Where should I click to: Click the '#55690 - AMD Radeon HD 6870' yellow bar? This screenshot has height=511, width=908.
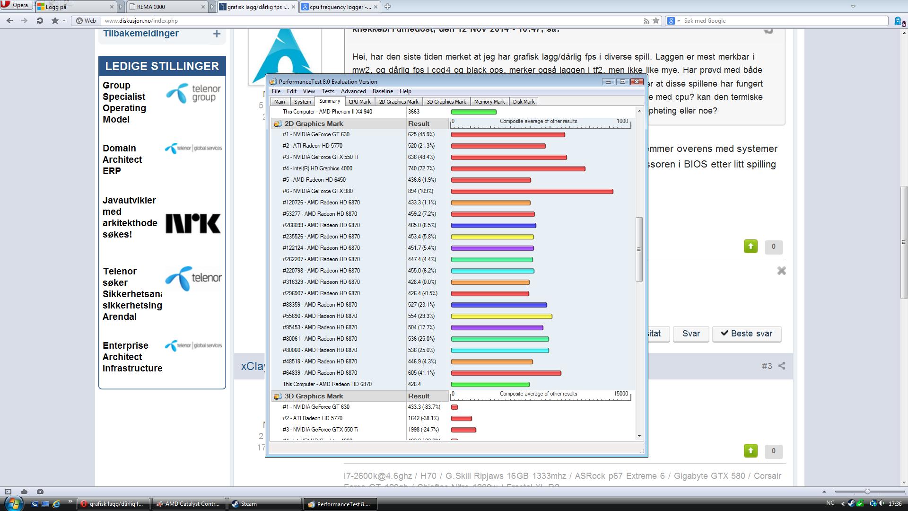501,316
